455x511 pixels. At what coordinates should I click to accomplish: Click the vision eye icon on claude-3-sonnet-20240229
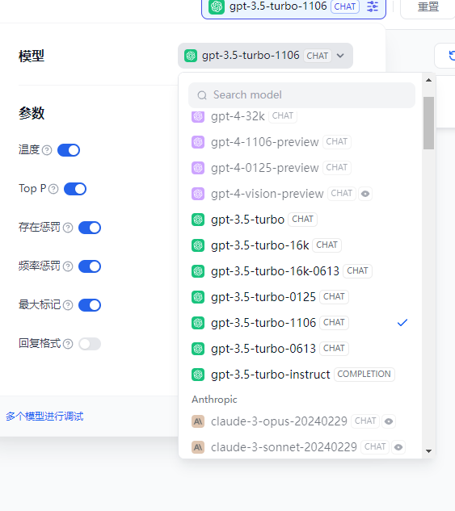[398, 447]
